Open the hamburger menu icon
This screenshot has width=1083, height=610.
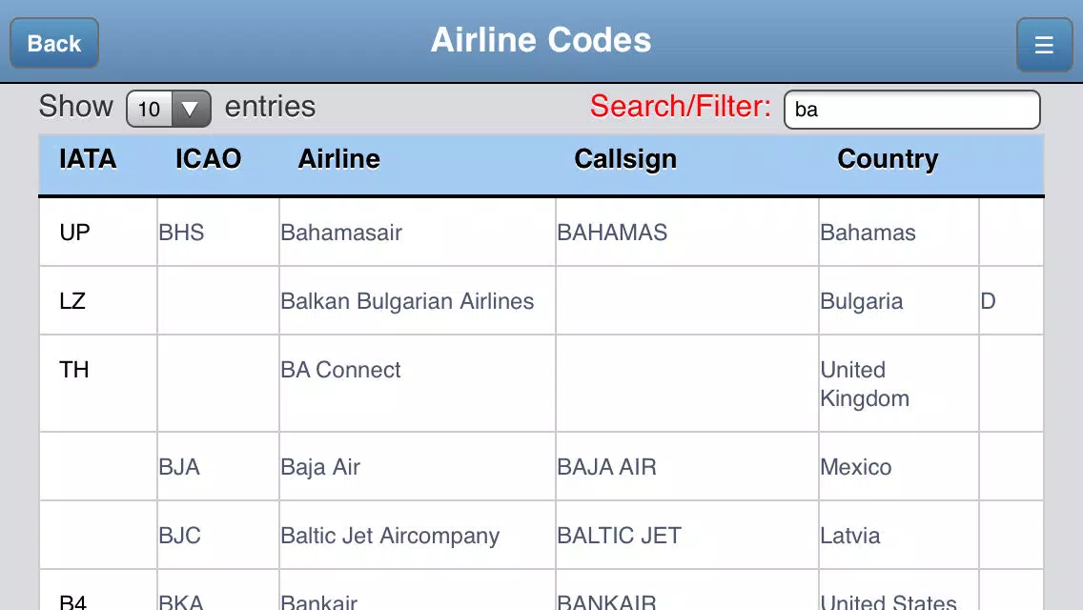(x=1044, y=45)
